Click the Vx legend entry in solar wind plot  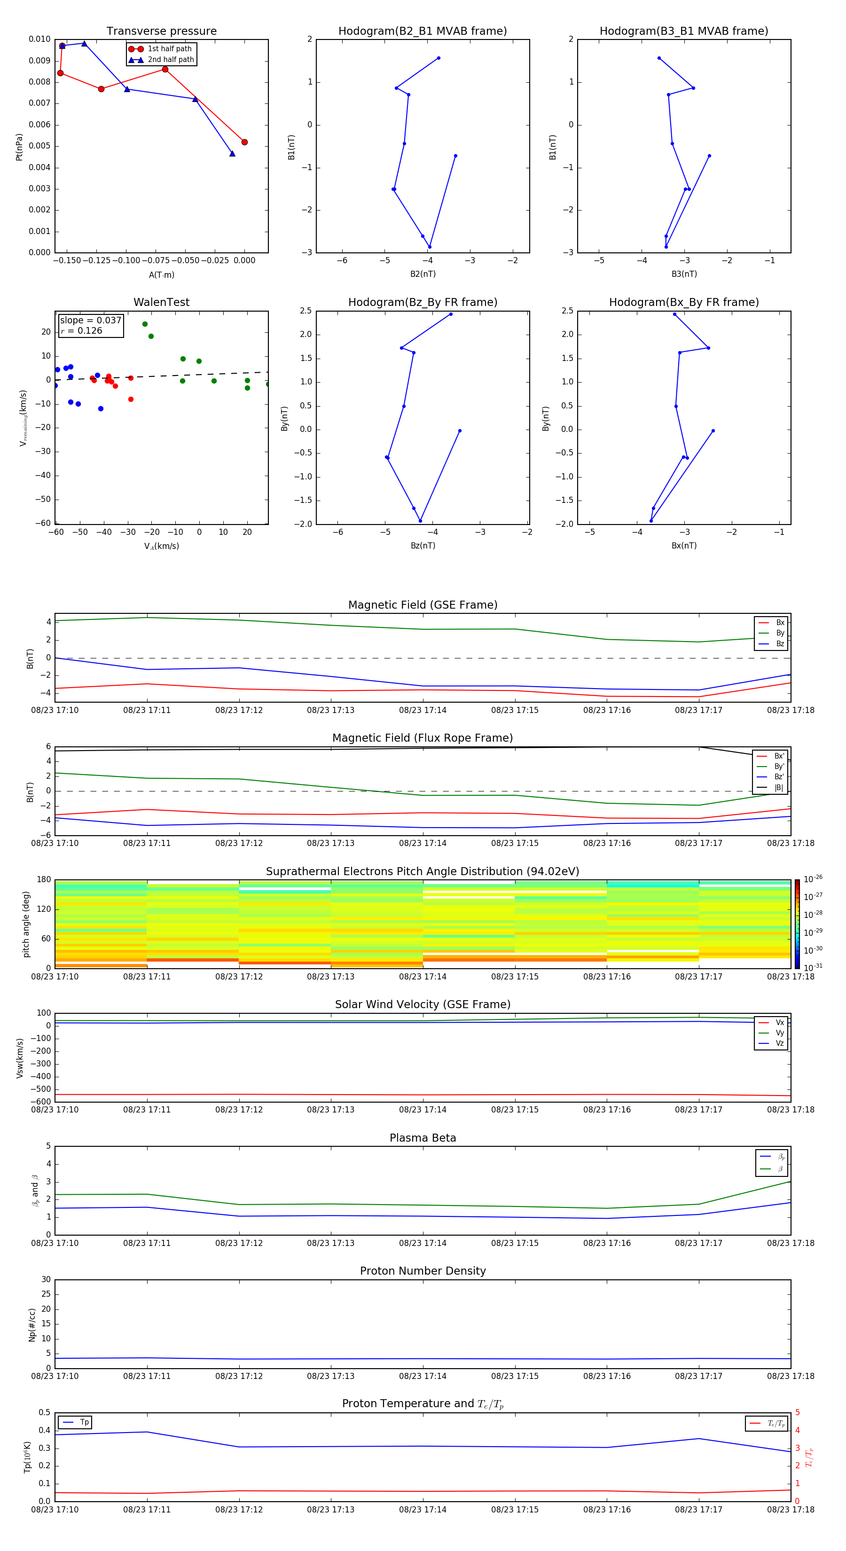(771, 1022)
